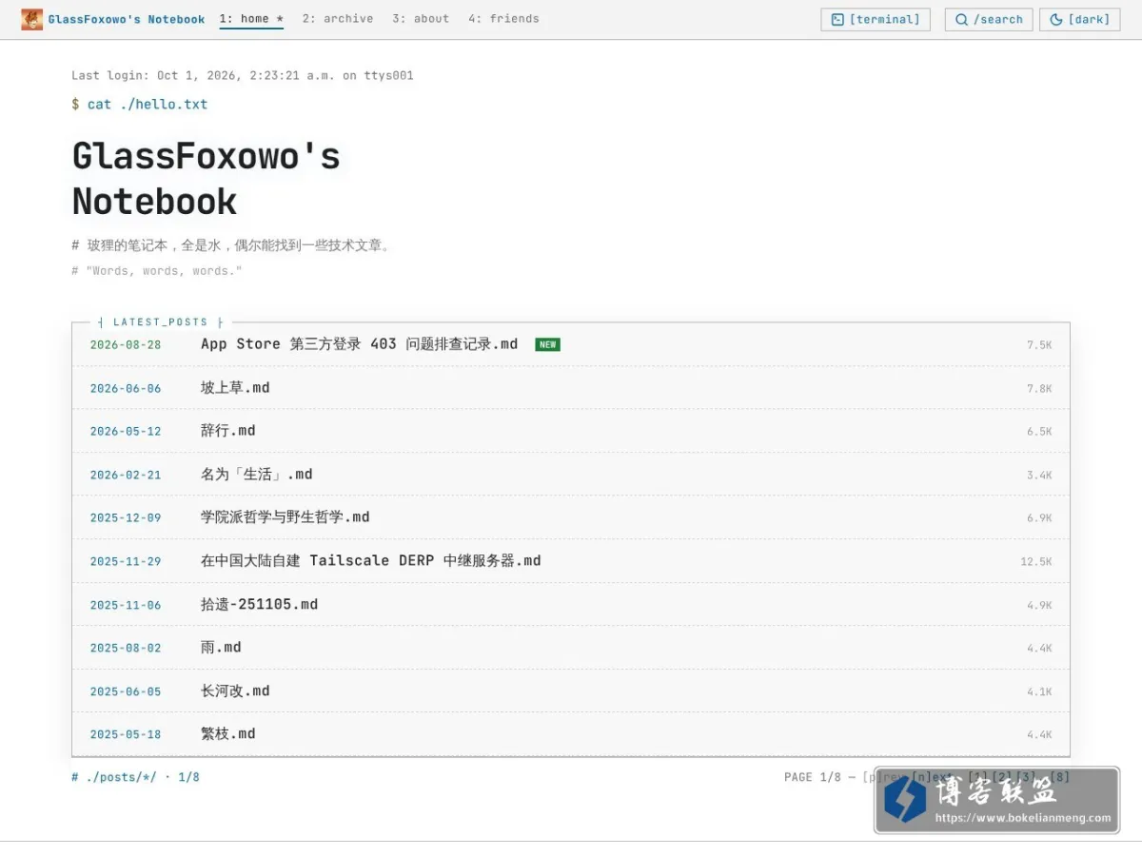Toggle the [dark] theme button
Screen dimensions: 1142x856
pyautogui.click(x=1079, y=19)
